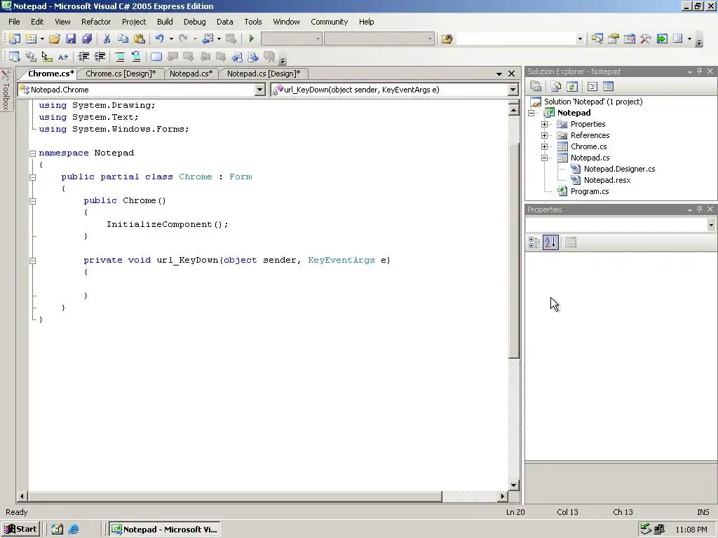Expand the Chrome.cs tree node
This screenshot has height=538, width=718.
tap(544, 147)
